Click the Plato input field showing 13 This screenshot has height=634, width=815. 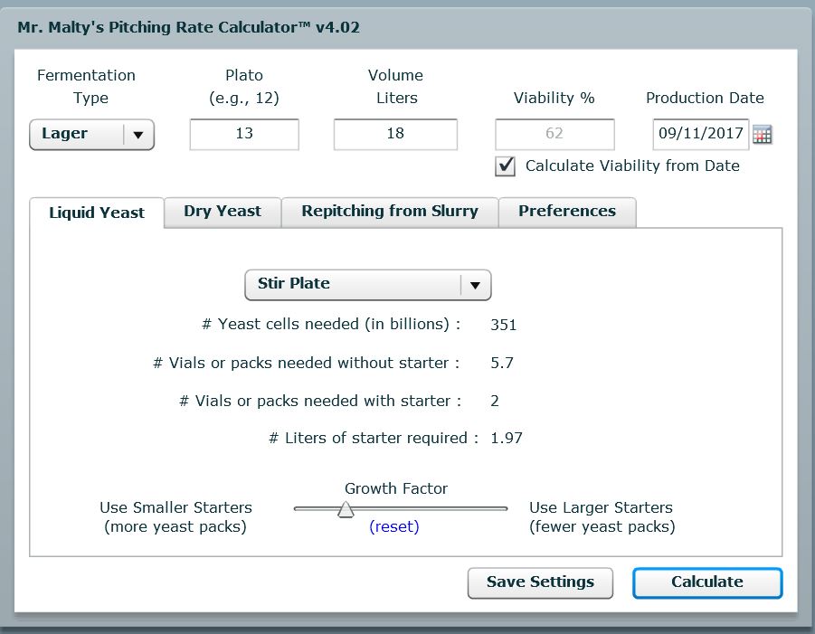coord(244,134)
